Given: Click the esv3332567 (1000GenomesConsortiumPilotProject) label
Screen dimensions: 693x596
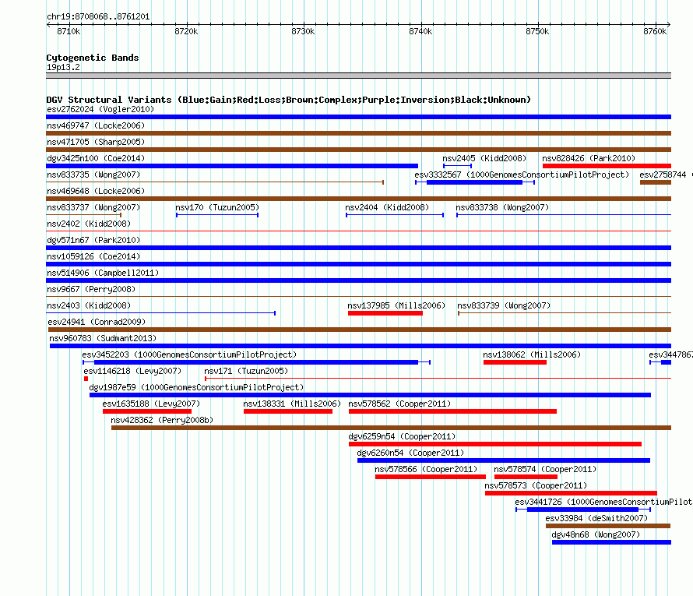Looking at the screenshot, I should (522, 175).
